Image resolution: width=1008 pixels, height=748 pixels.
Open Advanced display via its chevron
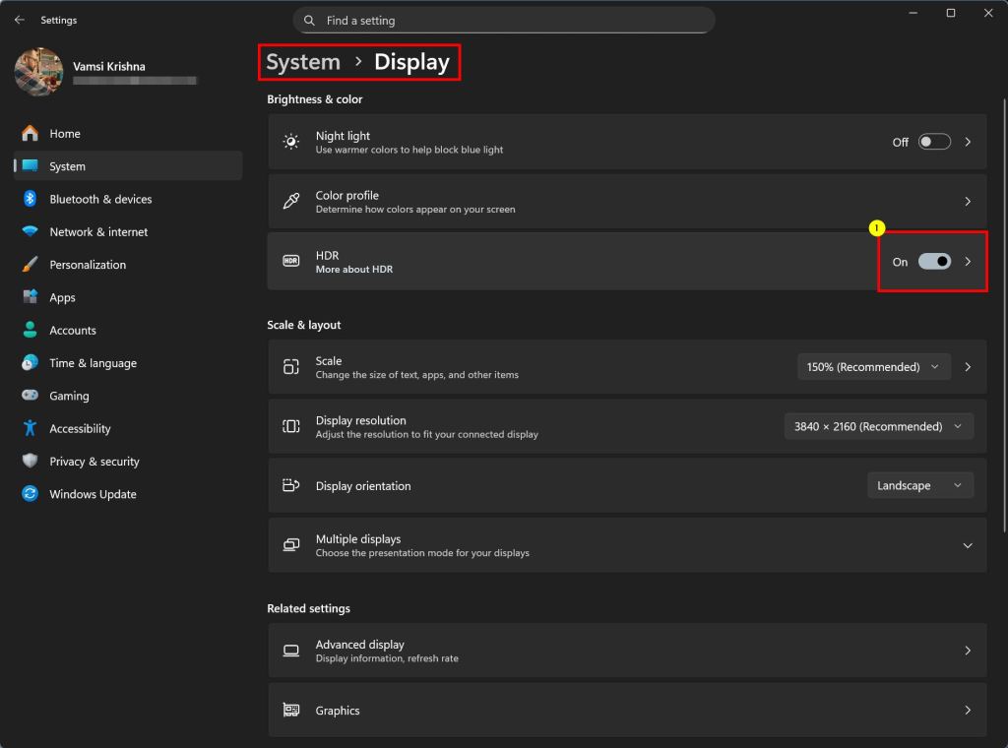click(967, 651)
